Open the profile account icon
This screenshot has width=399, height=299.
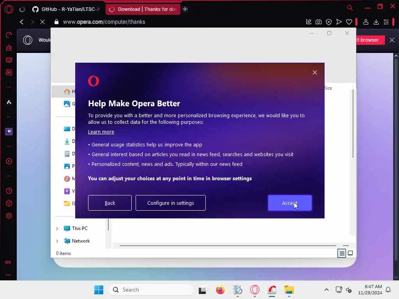coord(365,22)
